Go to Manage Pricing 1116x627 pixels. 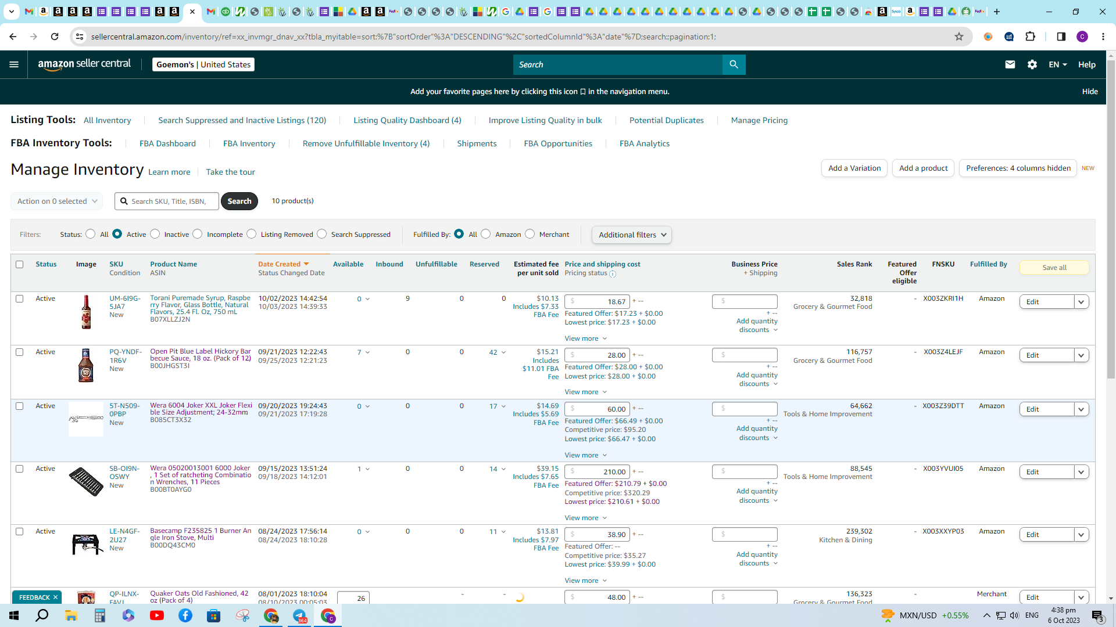759,120
